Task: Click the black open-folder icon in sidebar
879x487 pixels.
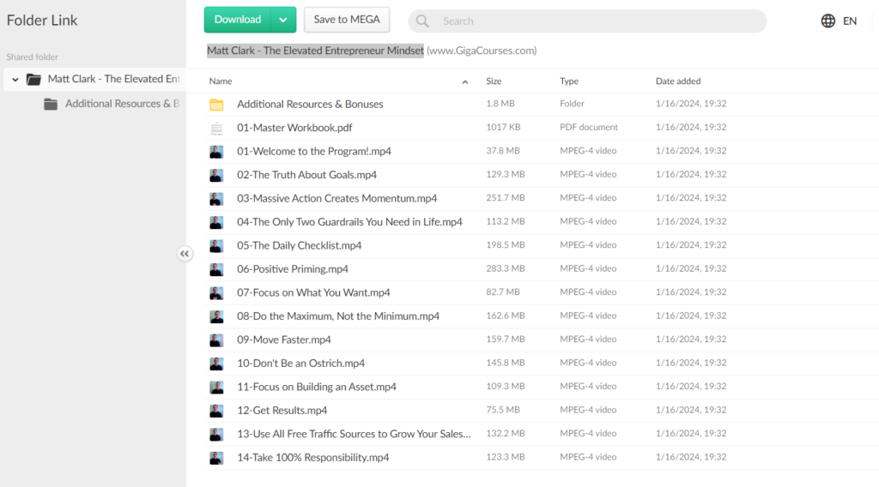Action: 33,79
